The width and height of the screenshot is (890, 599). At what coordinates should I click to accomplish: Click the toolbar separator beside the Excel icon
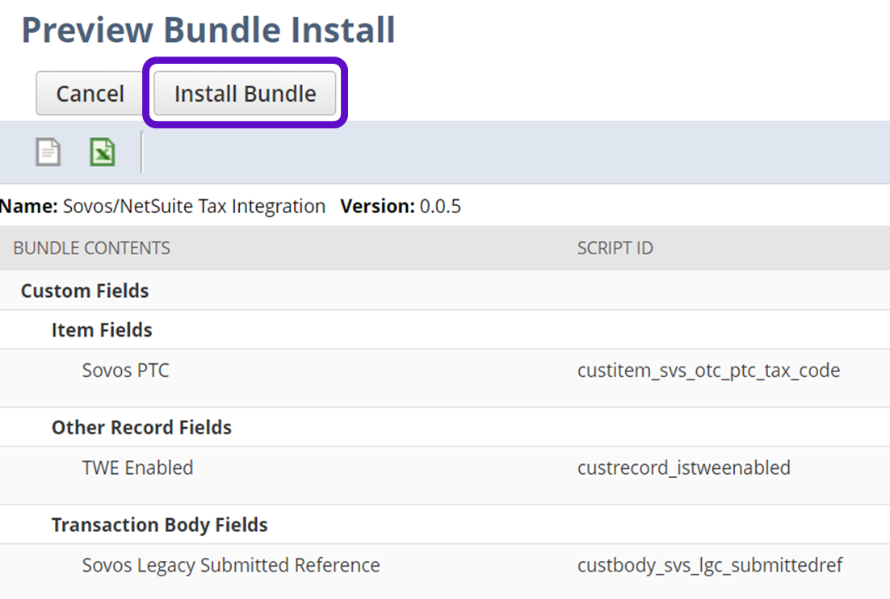[x=141, y=152]
